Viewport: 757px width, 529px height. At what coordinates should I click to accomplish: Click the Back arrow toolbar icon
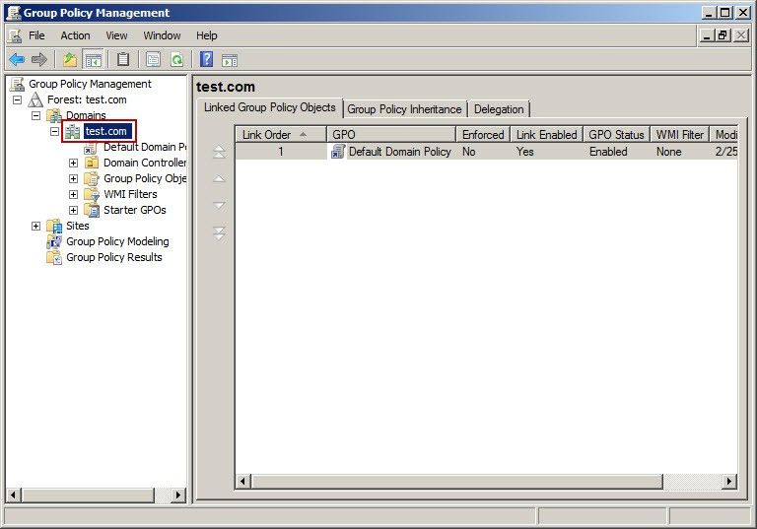(x=17, y=60)
